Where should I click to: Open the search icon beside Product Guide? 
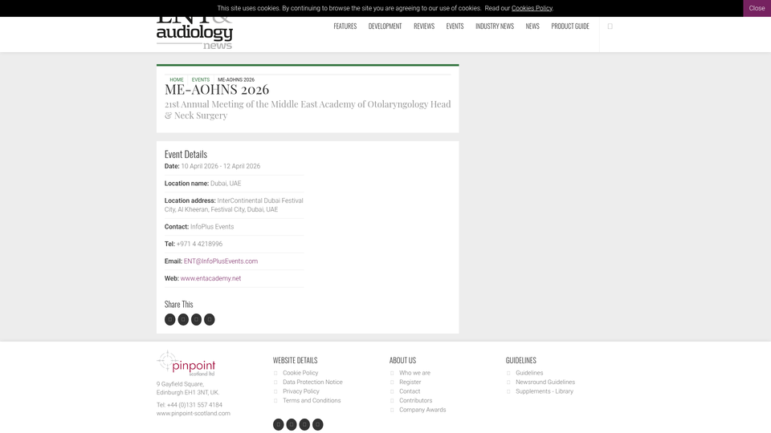click(x=610, y=26)
